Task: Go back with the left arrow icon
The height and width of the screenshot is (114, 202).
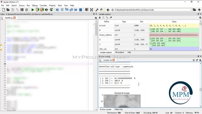Action: coord(108,10)
